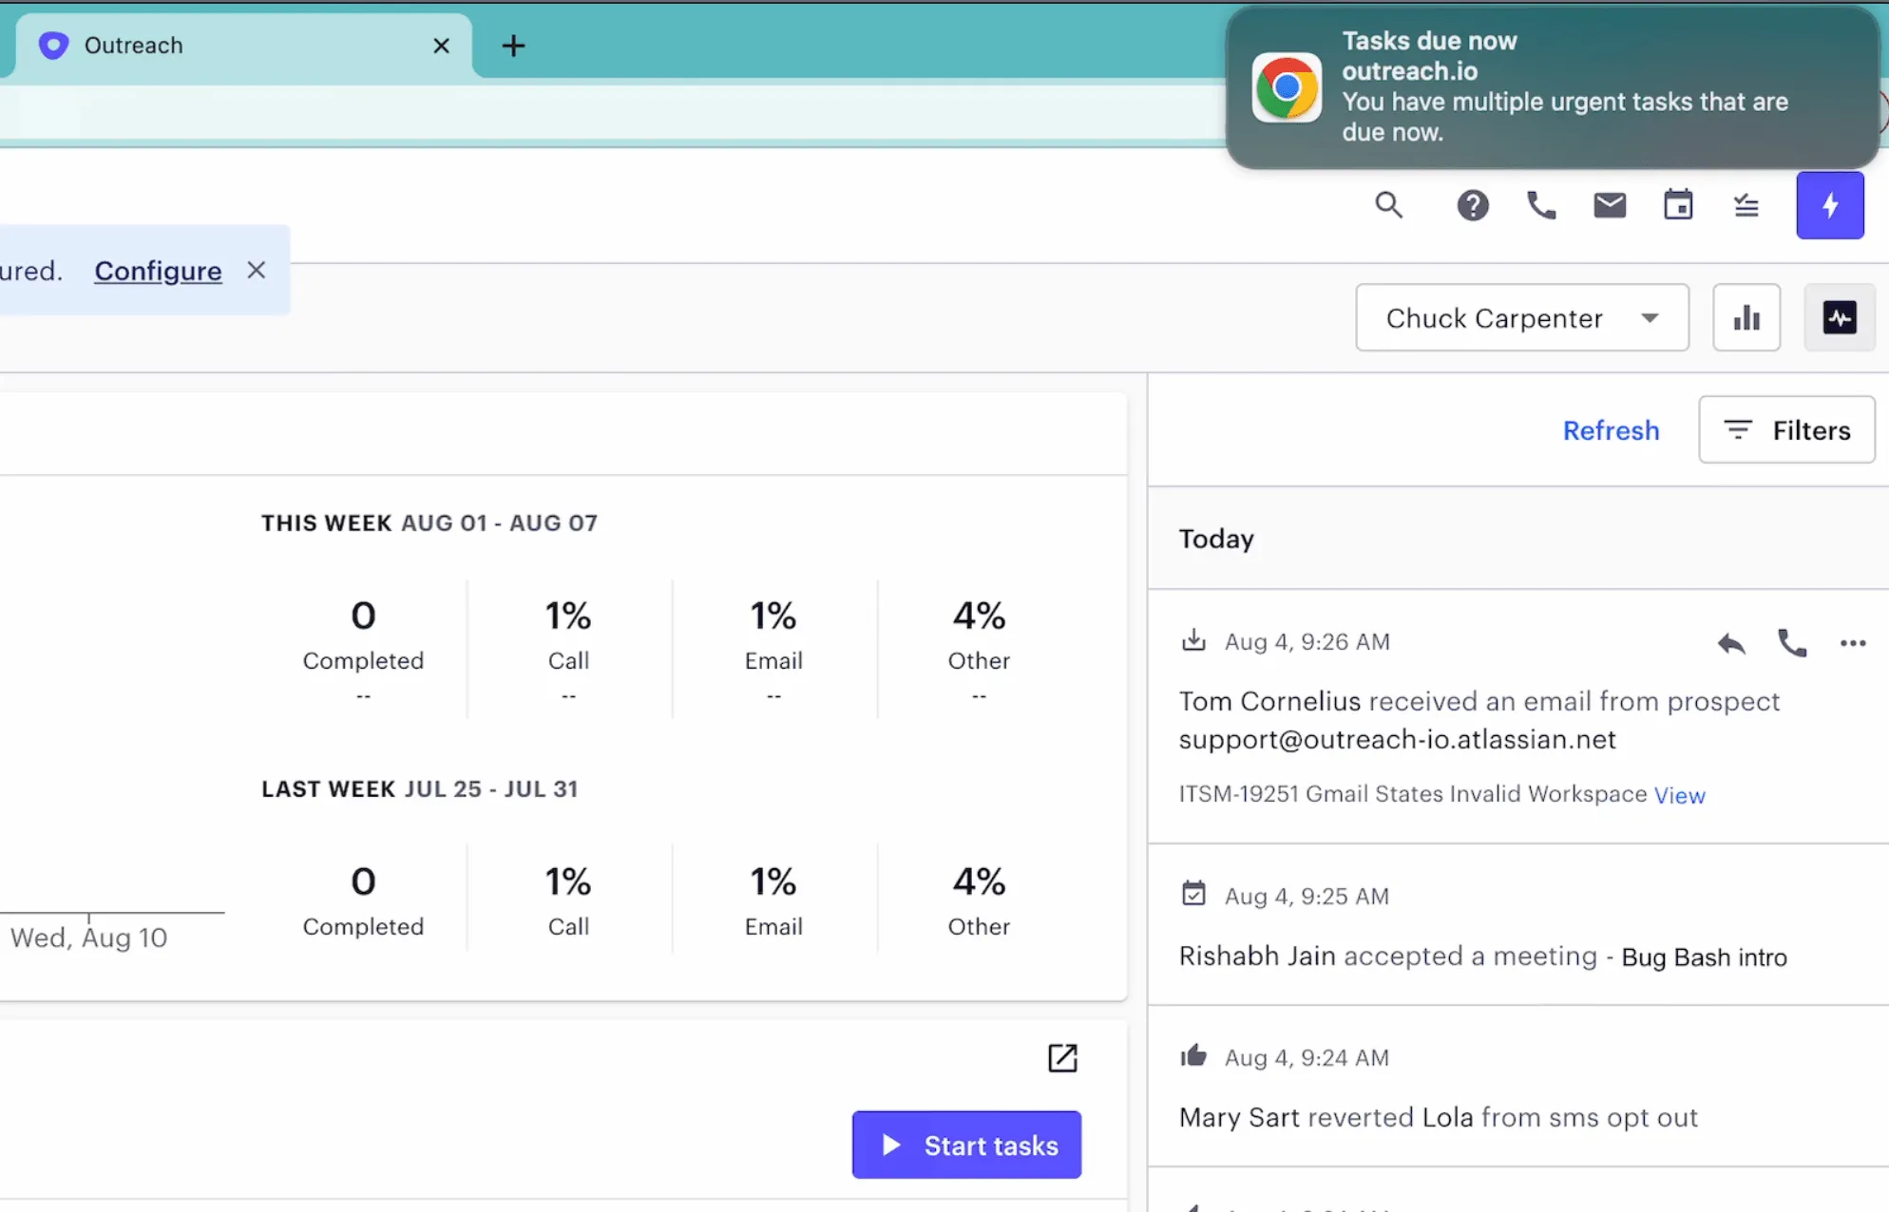Toggle the activity pulse feed view
Screen dimensions: 1889x1212
1839,317
